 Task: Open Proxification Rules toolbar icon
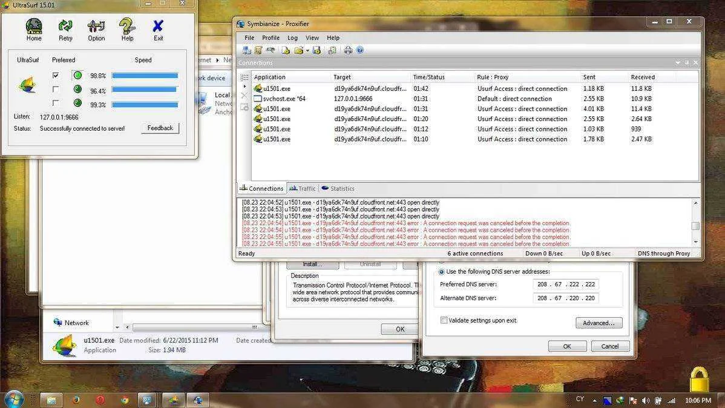point(258,50)
